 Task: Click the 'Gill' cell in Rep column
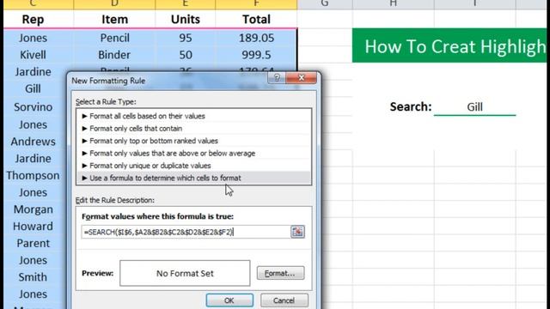(x=33, y=88)
